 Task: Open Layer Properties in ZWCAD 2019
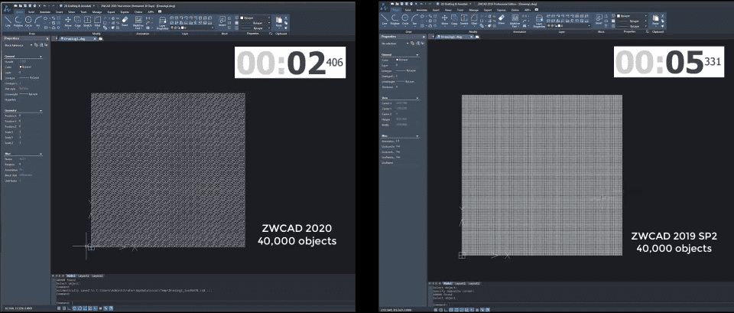coord(539,21)
